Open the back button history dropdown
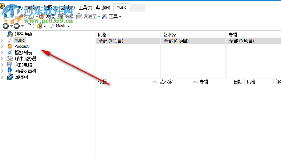281x158 pixels. click(x=11, y=26)
